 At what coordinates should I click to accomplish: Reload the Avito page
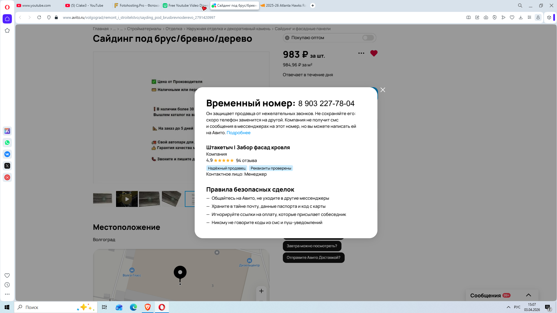coord(39,17)
